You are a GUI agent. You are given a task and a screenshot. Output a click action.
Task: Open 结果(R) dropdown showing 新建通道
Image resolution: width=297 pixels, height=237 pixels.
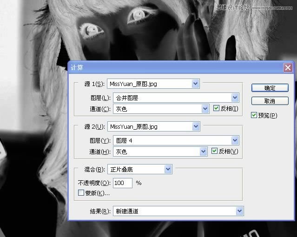(178, 211)
